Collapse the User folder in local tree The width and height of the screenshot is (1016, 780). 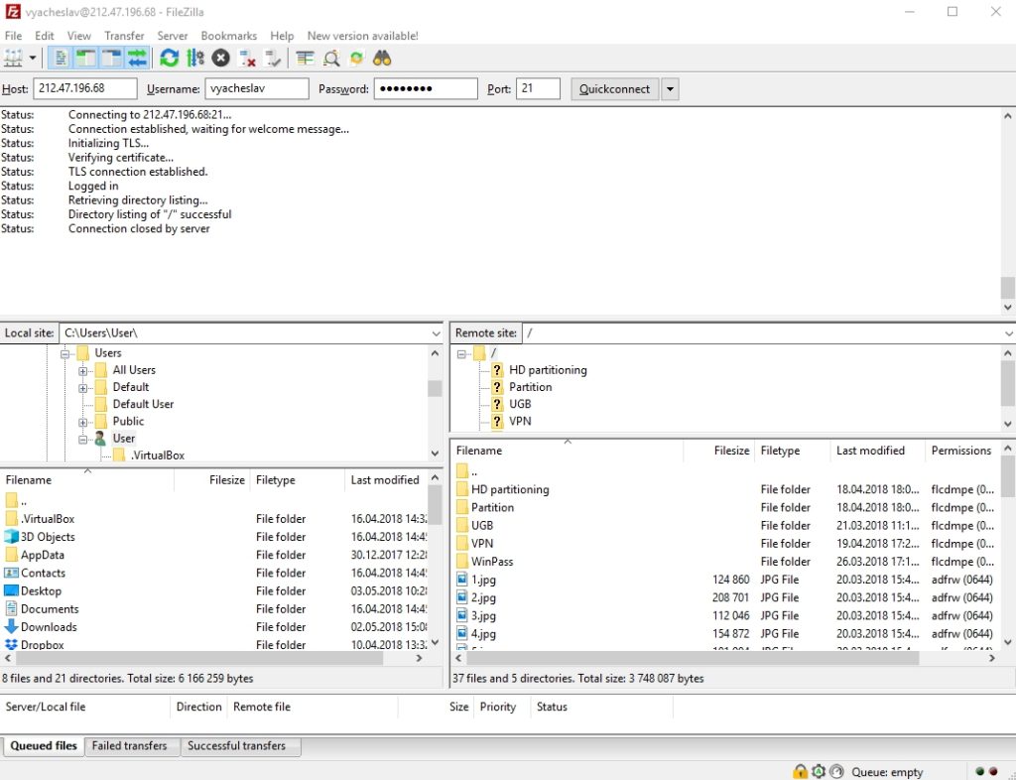[82, 440]
